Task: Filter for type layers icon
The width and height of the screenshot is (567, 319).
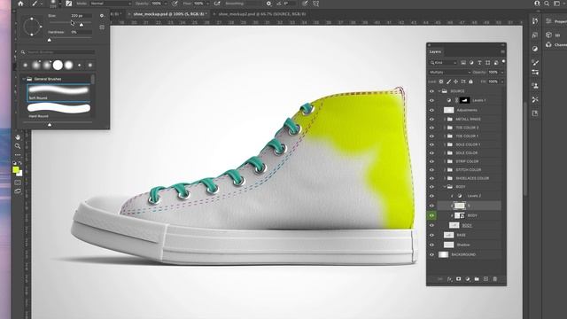Action: point(480,63)
